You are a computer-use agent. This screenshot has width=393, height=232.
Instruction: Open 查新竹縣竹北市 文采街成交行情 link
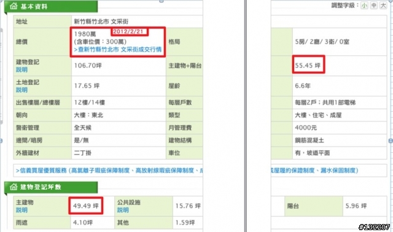pos(118,50)
